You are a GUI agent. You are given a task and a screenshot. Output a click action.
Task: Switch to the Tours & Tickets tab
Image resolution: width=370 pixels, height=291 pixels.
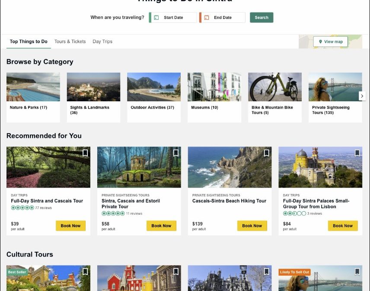click(x=70, y=41)
